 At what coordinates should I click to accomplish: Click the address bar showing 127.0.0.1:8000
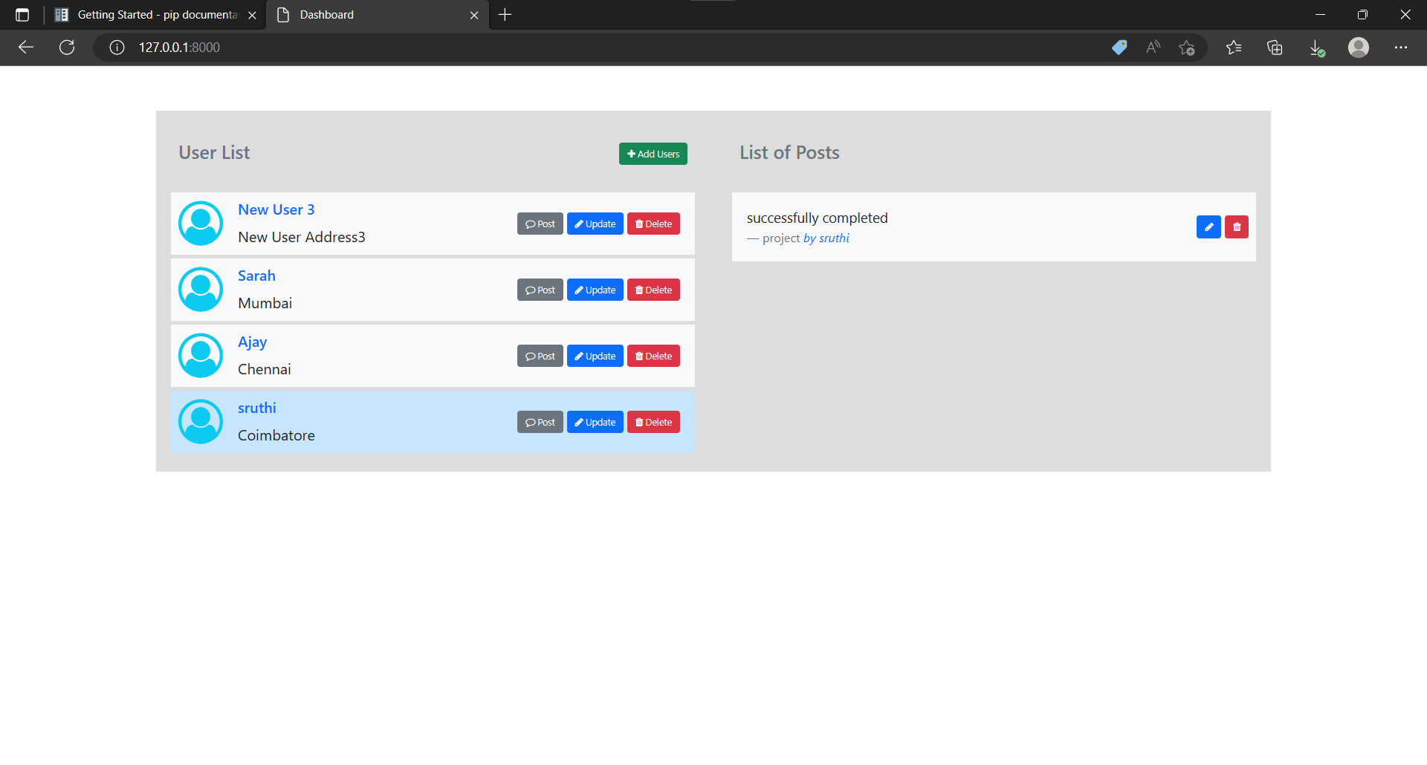coord(178,48)
